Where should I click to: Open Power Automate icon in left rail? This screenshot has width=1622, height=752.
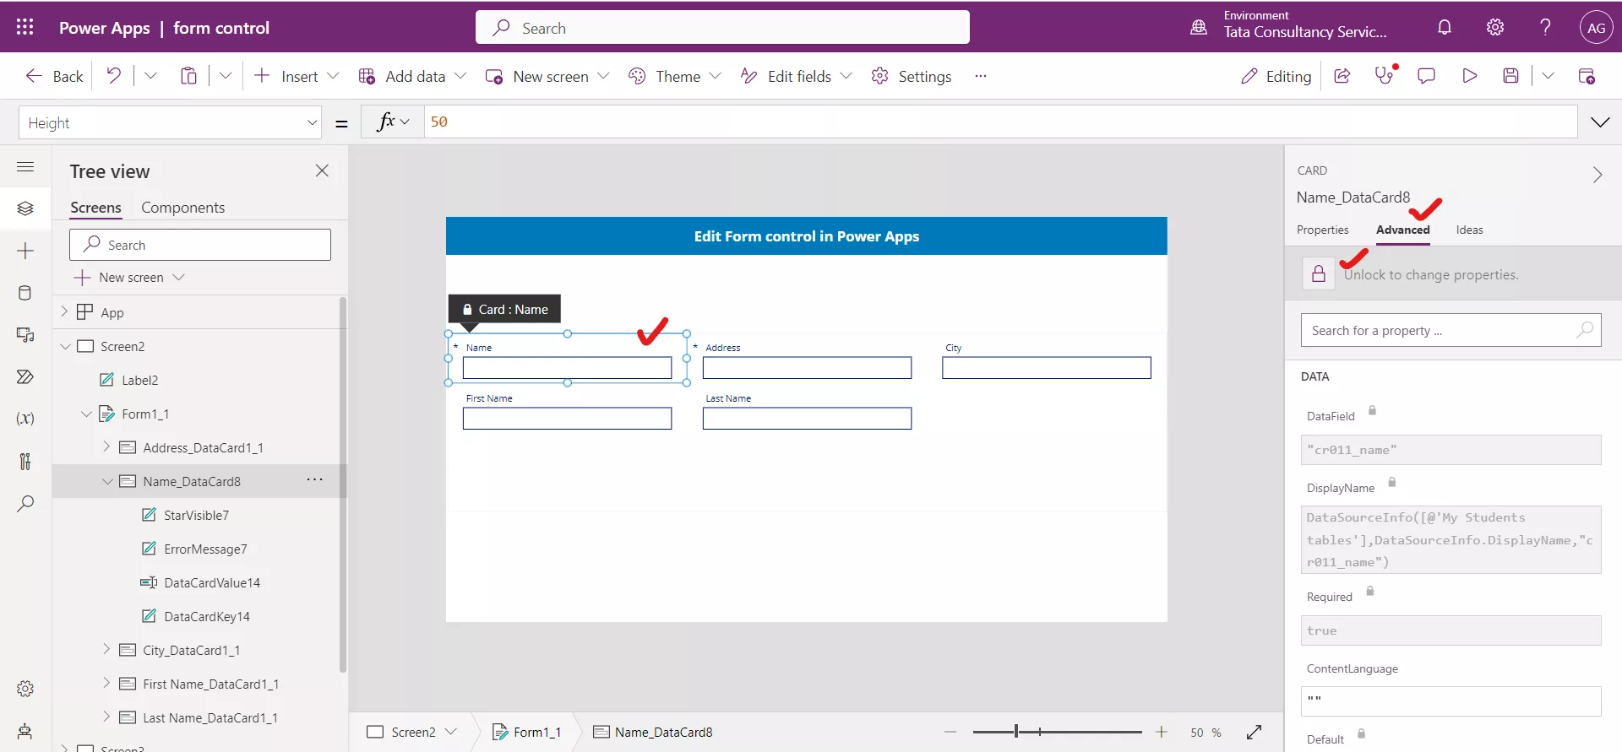(x=25, y=376)
